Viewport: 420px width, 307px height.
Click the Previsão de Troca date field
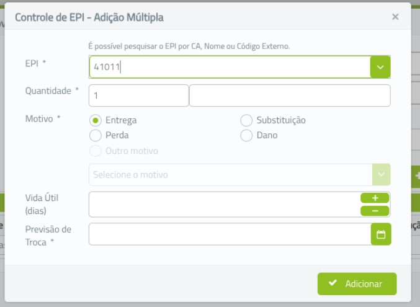[x=230, y=234]
